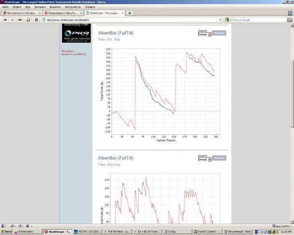Open Zoom In dropdown for SNG Only graph
The image size is (294, 235).
pyautogui.click(x=205, y=159)
